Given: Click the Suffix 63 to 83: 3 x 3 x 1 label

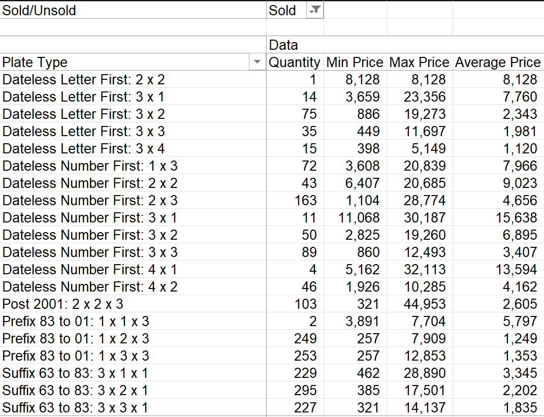Looking at the screenshot, I should pos(75,408).
